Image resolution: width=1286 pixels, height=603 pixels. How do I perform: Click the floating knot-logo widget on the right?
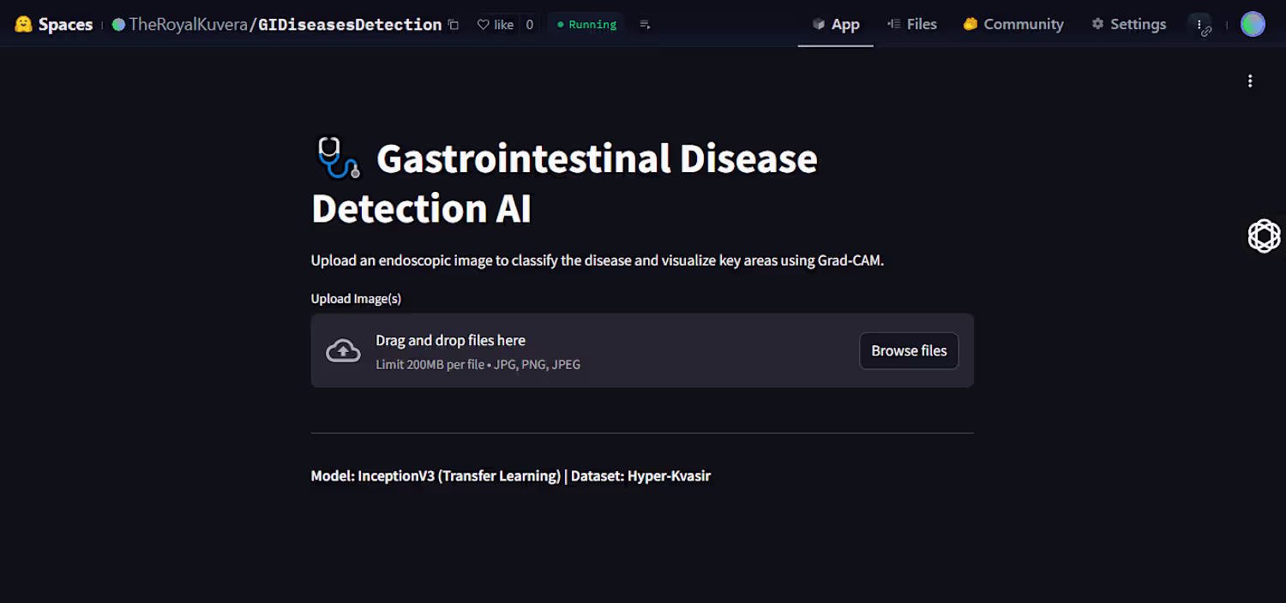point(1264,236)
